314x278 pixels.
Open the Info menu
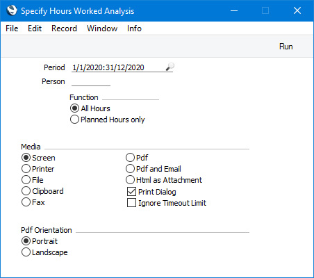134,28
